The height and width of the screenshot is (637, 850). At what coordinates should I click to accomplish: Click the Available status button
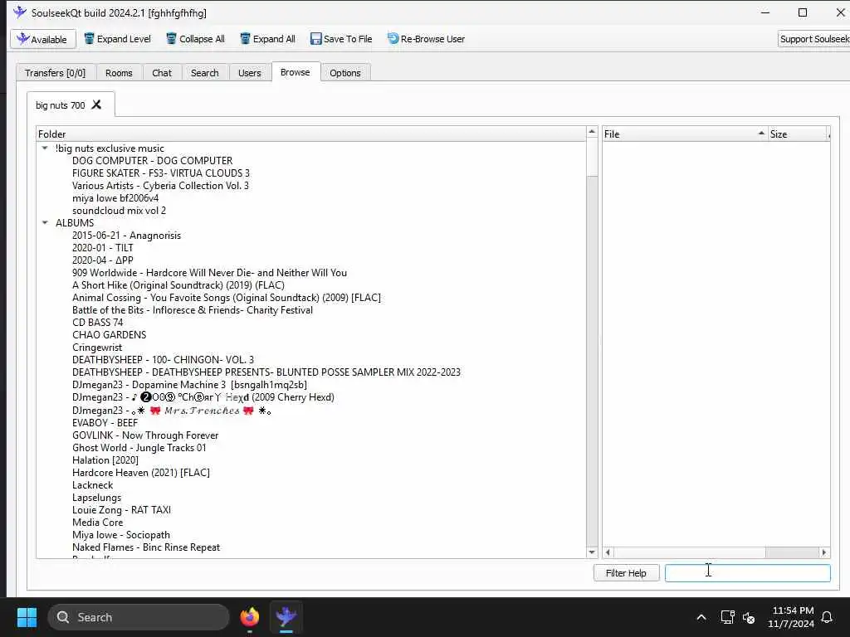tap(43, 39)
